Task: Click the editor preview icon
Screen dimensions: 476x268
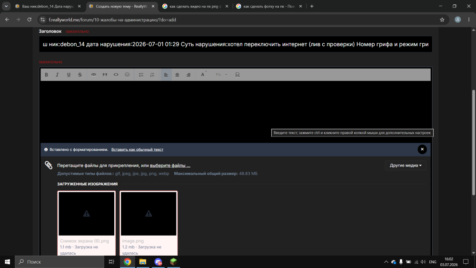Action: pyautogui.click(x=238, y=75)
